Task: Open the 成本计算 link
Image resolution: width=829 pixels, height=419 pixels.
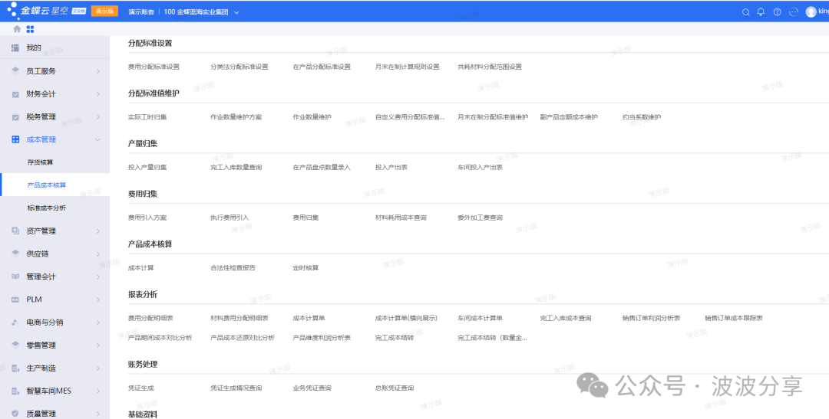Action: pos(141,268)
